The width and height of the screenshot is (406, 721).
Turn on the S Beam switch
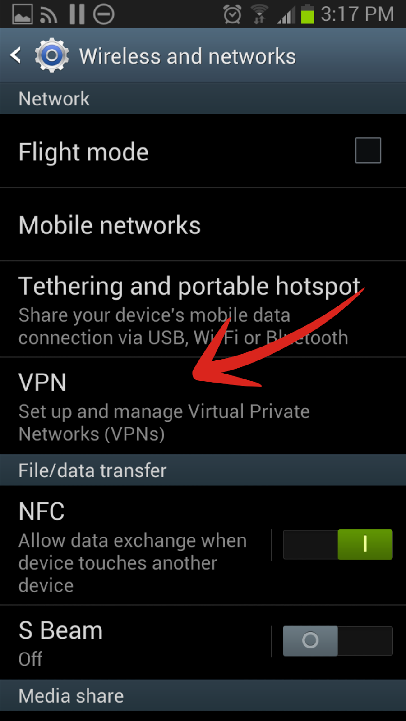click(338, 641)
